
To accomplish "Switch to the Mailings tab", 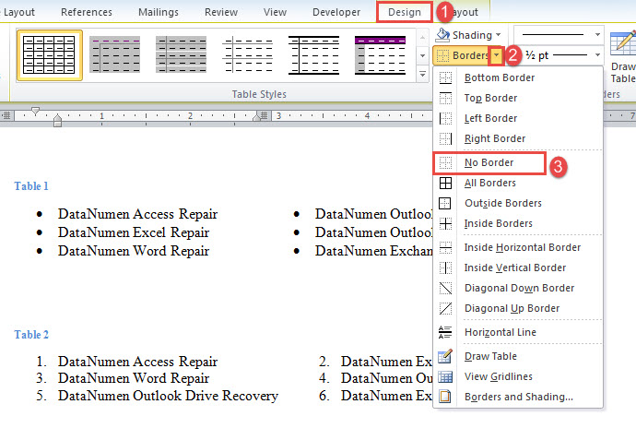I will click(x=159, y=12).
